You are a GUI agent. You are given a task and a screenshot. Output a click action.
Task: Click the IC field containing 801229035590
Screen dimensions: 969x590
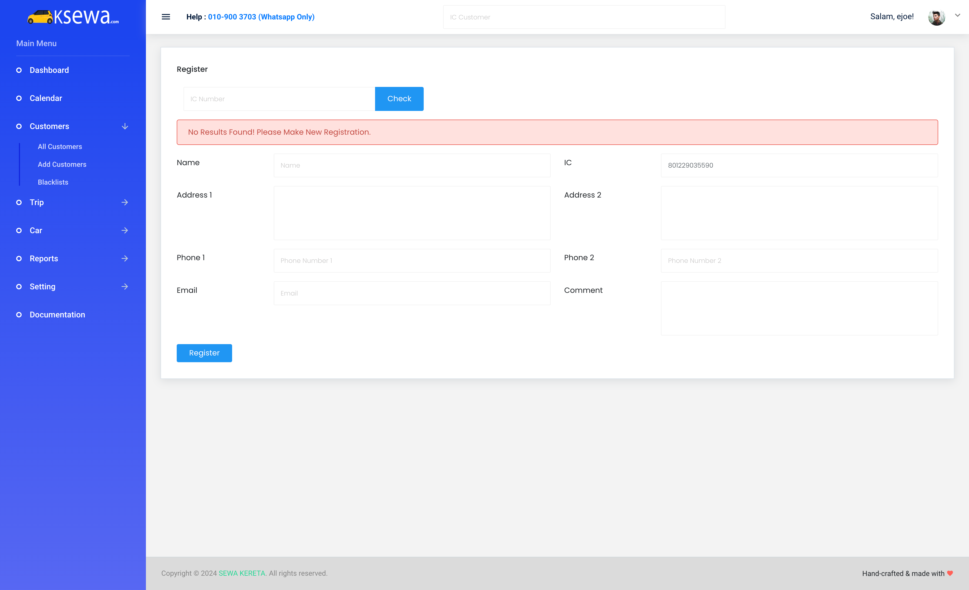pyautogui.click(x=799, y=165)
